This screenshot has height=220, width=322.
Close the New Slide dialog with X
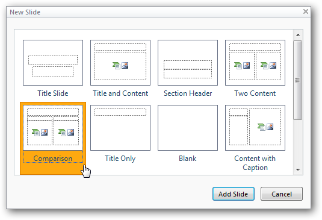306,11
